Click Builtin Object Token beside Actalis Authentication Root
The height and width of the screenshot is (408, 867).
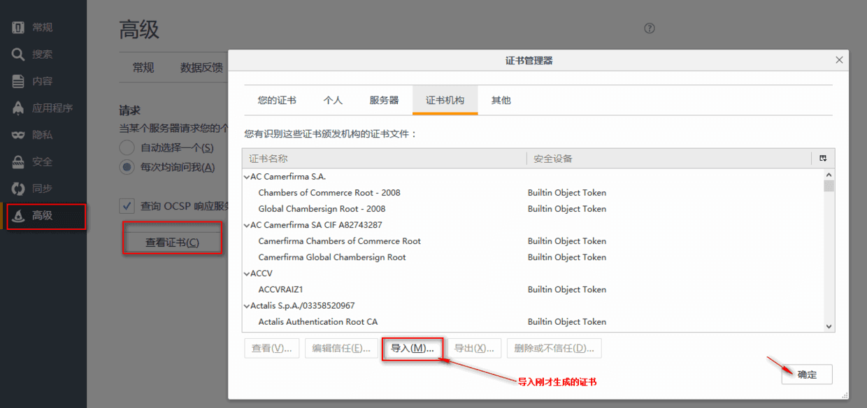point(567,321)
